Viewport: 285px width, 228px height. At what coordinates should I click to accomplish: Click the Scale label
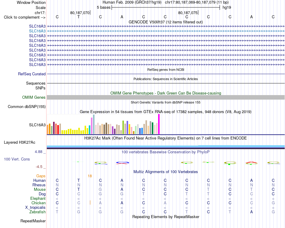coord(40,7)
